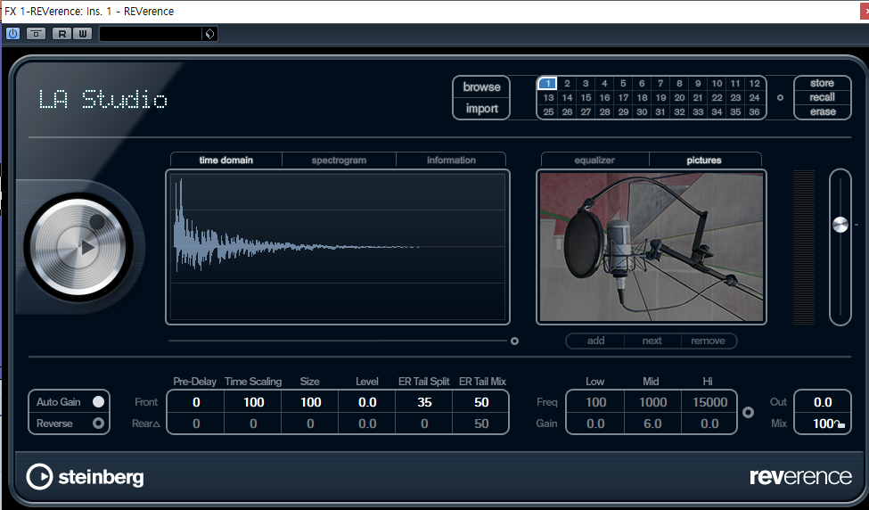Viewport: 869px width, 510px height.
Task: Click the Front ER Tail Mix value 50
Action: pyautogui.click(x=481, y=402)
